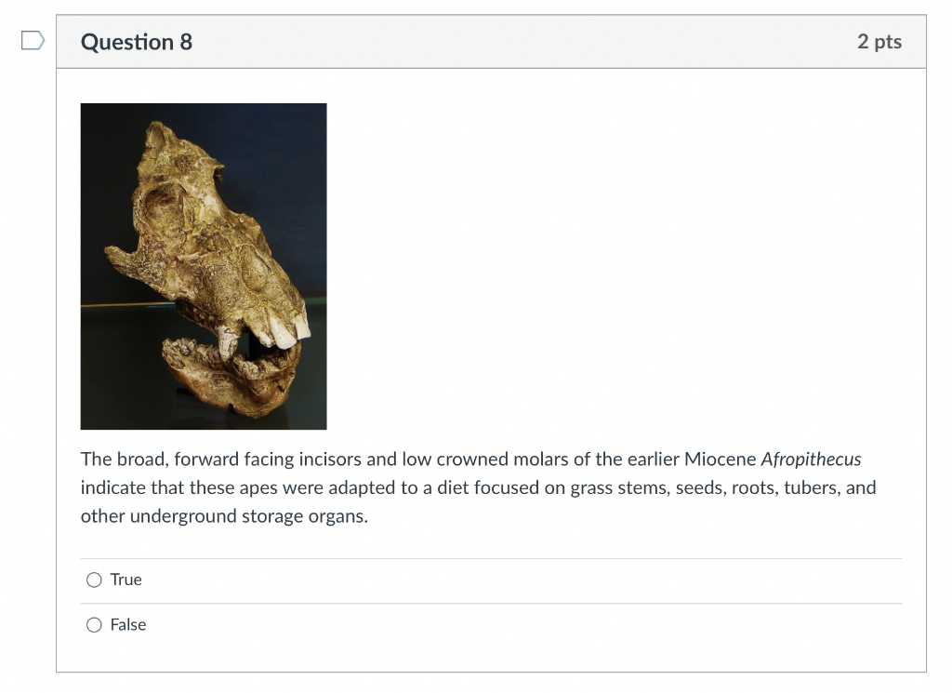Image resolution: width=952 pixels, height=693 pixels.
Task: Click the False answer label text
Action: pos(129,624)
